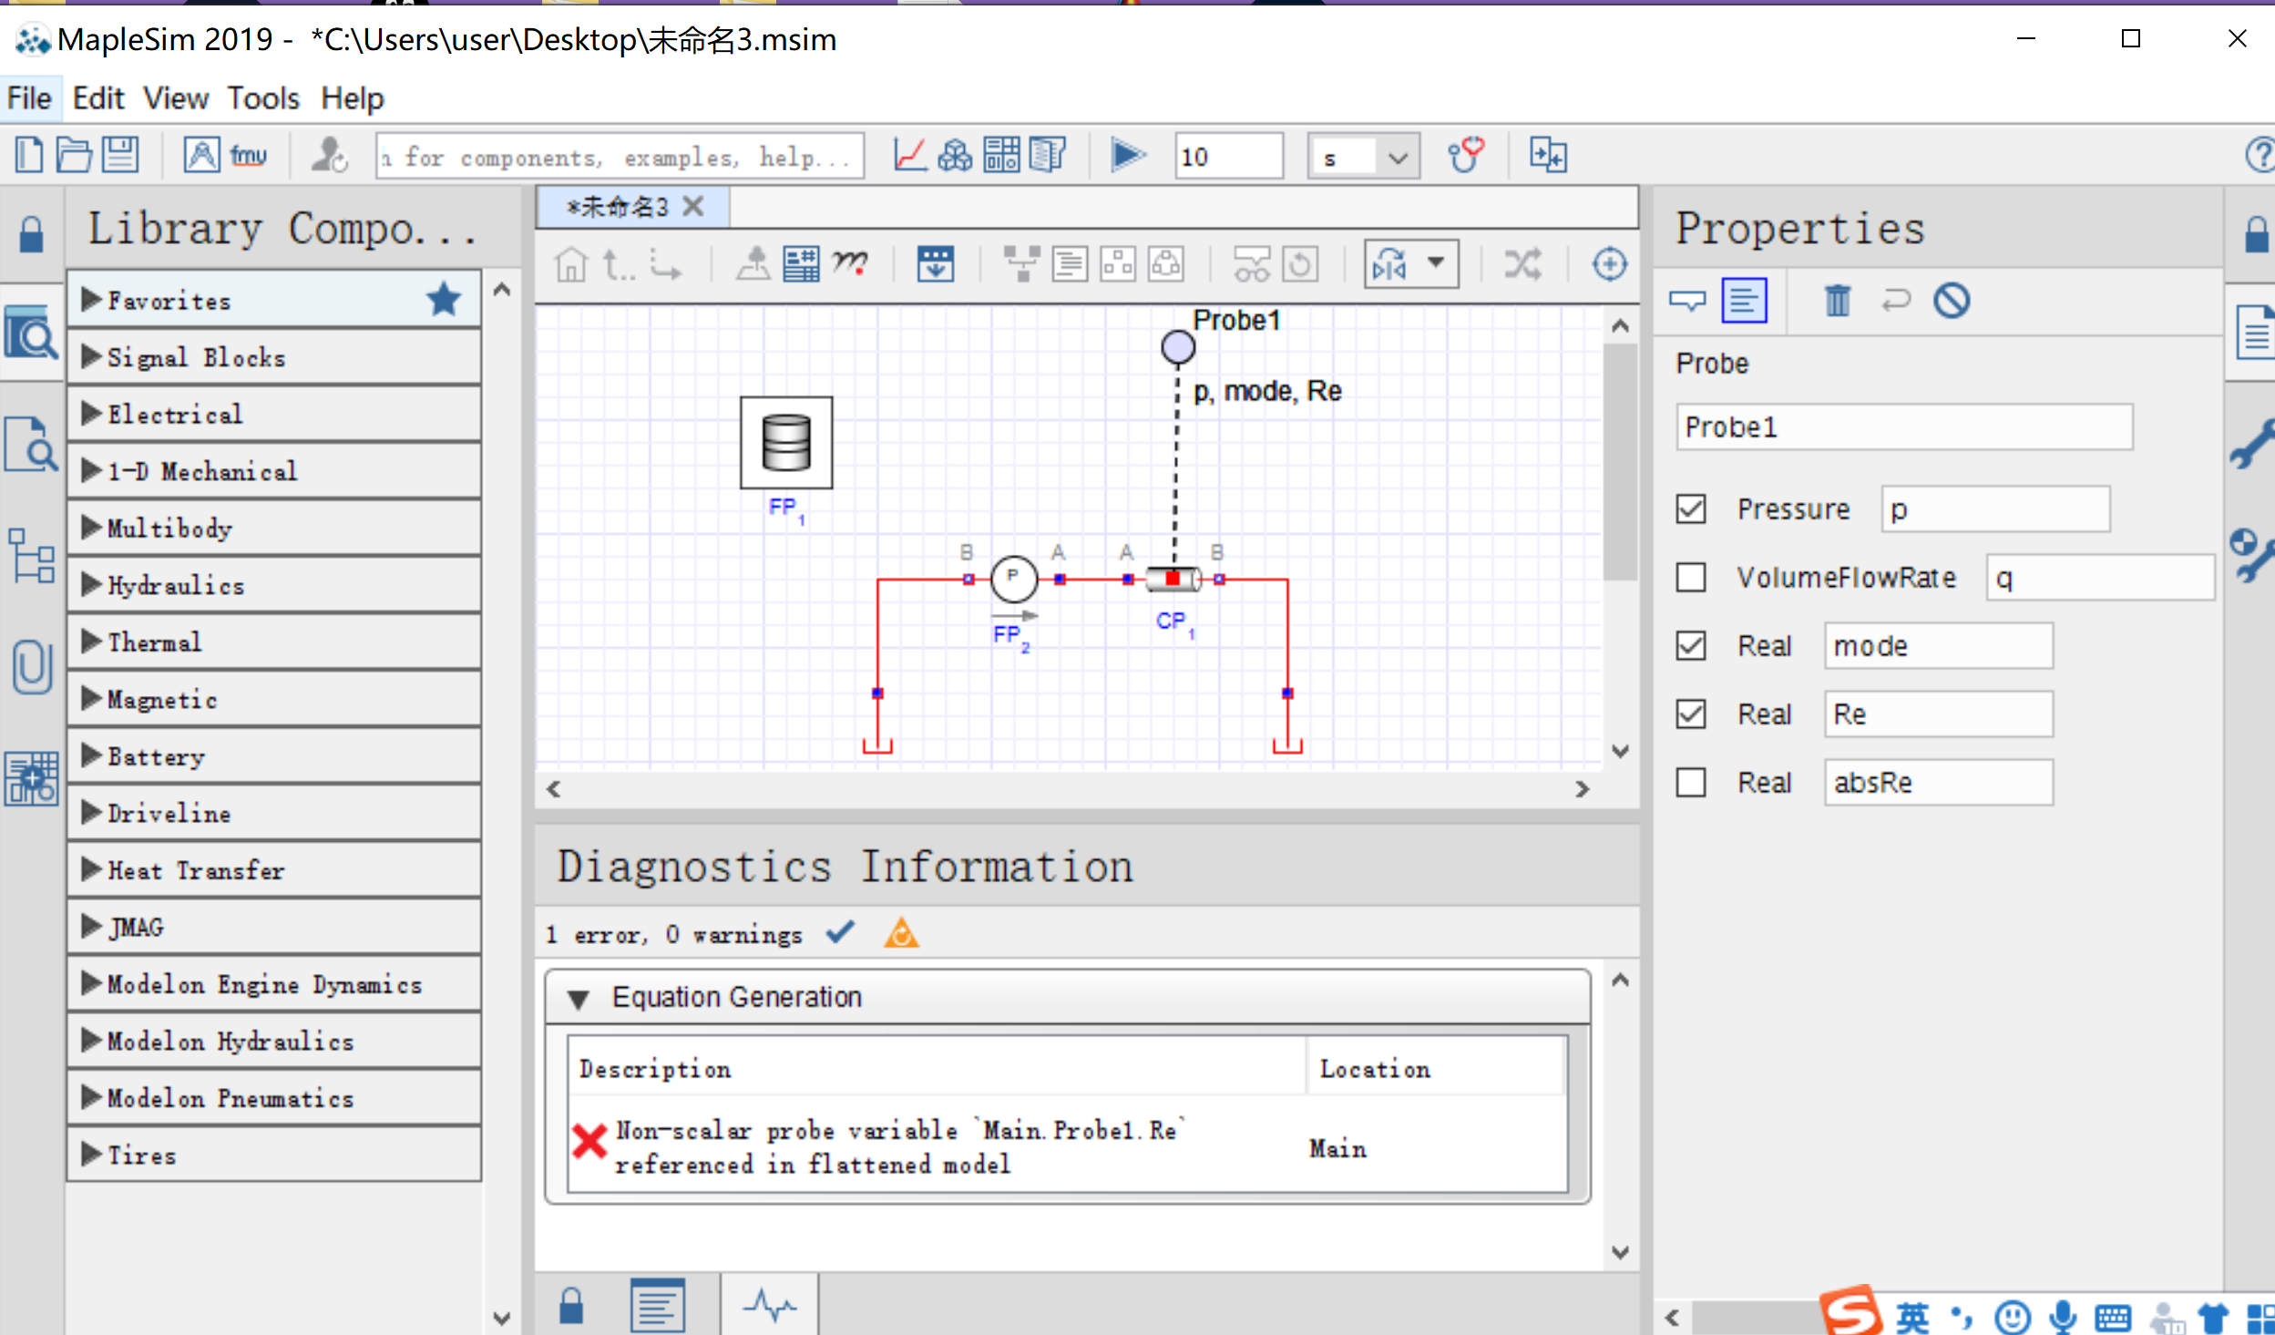Toggle the Pressure checkbox

pos(1691,508)
